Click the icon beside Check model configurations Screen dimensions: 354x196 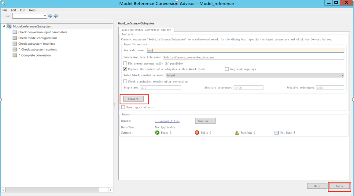tap(14, 38)
